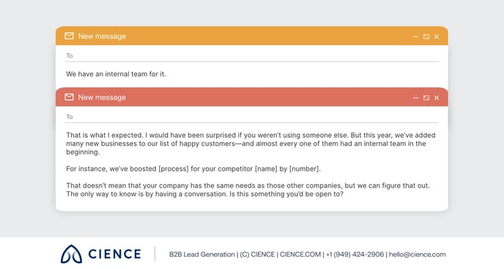Minimize the orange New message window

click(x=415, y=37)
